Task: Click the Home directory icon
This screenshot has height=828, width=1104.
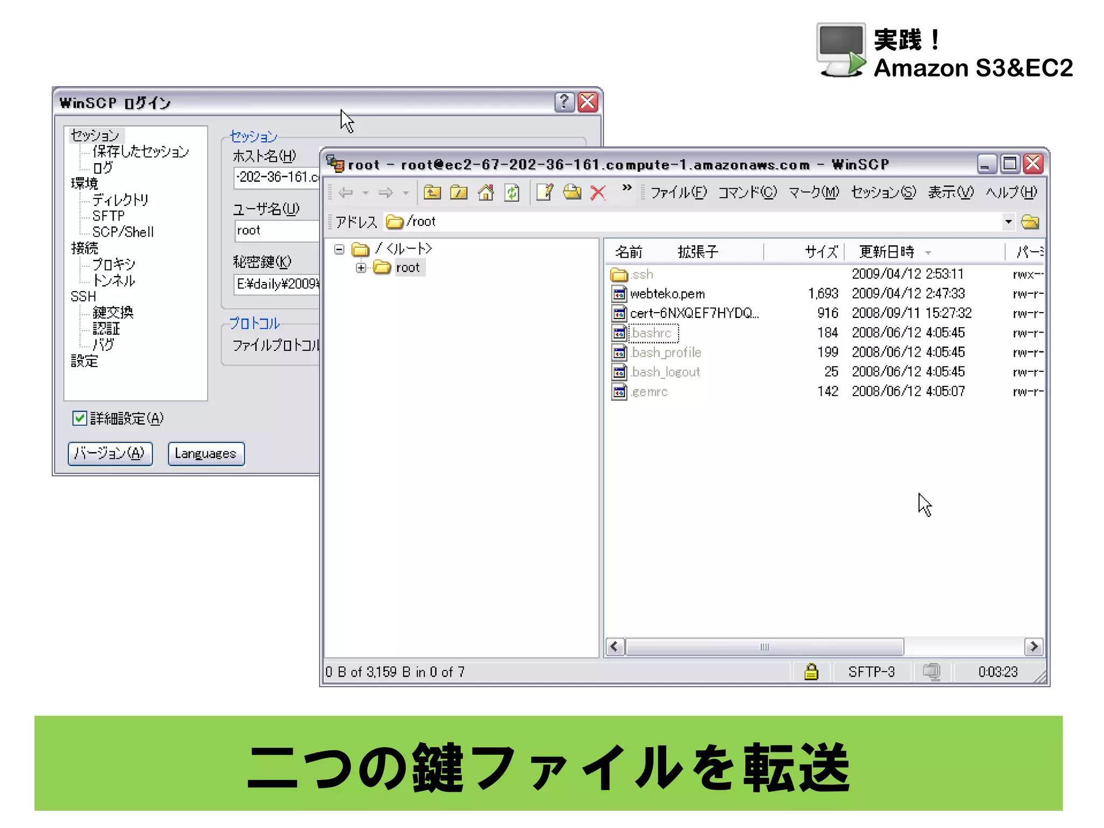Action: tap(486, 192)
